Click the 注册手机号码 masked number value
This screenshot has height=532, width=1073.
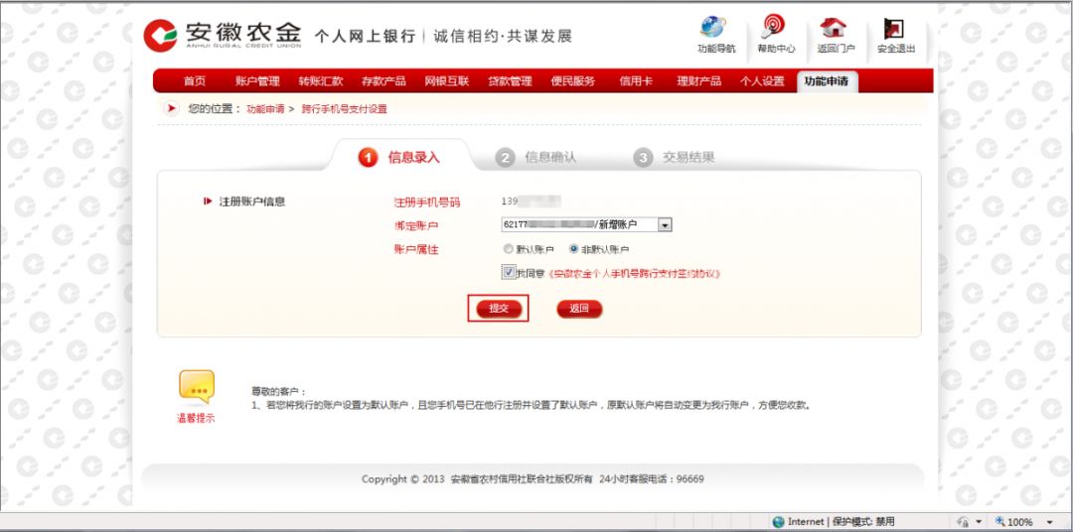(x=531, y=201)
